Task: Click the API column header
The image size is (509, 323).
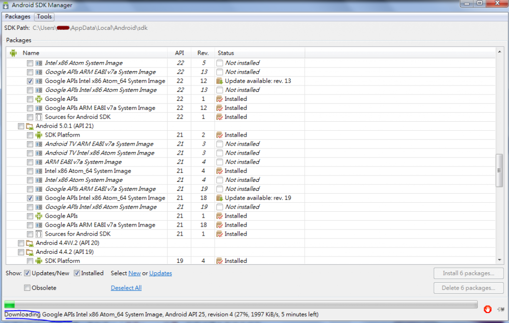Action: point(179,53)
